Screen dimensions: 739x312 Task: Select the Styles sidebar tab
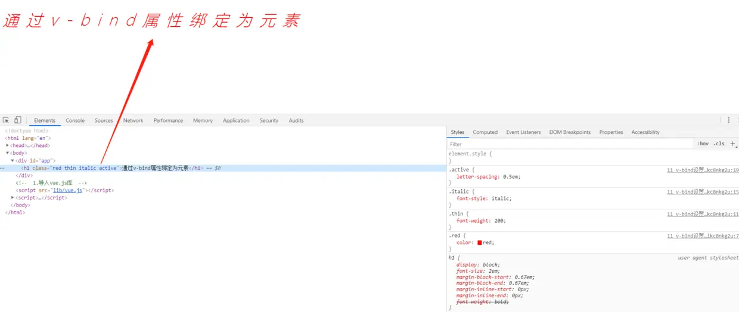(458, 132)
